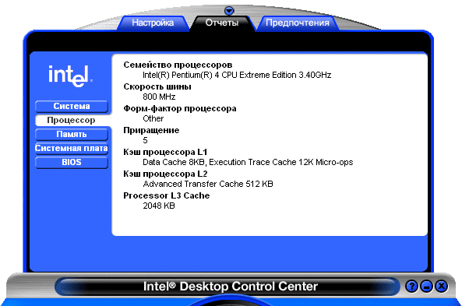
Task: View the Системная плата report
Action: coord(72,148)
